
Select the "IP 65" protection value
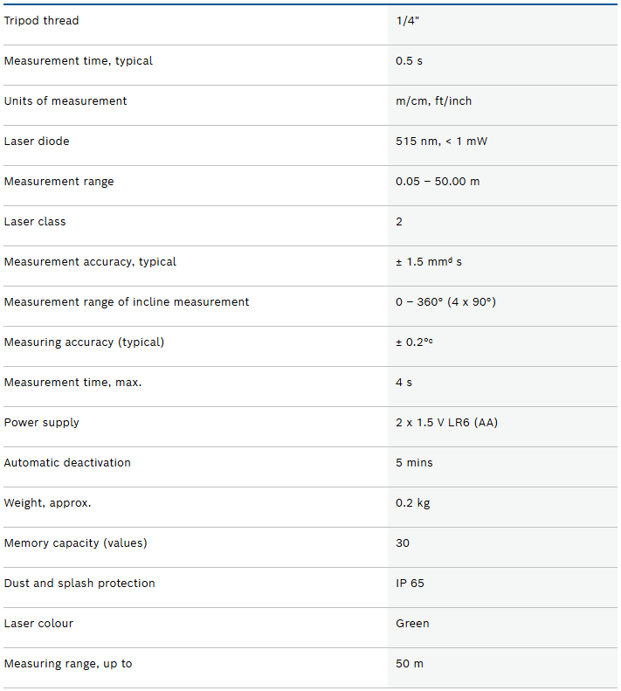410,584
